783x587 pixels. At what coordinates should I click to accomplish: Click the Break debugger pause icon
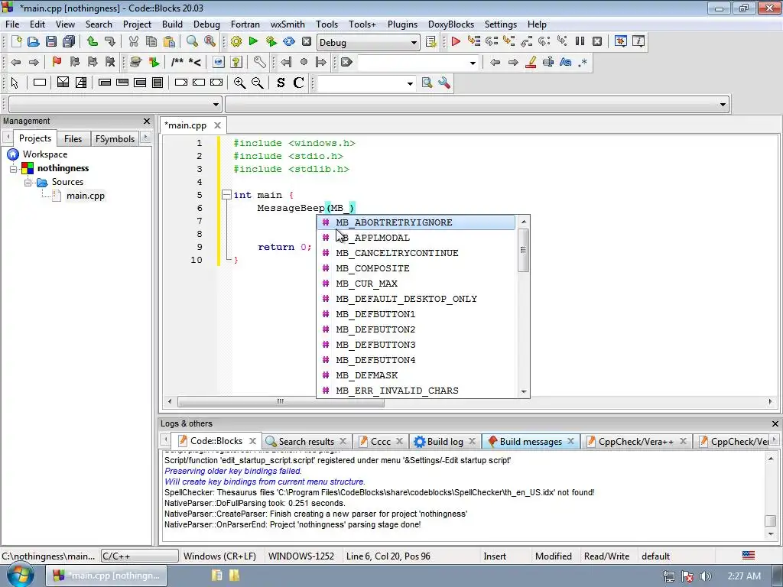tap(580, 41)
